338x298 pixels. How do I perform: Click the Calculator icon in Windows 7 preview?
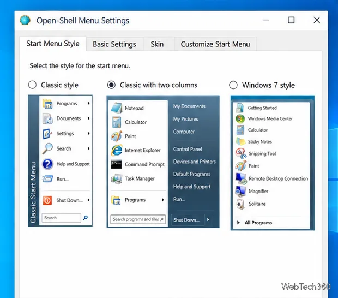(240, 130)
